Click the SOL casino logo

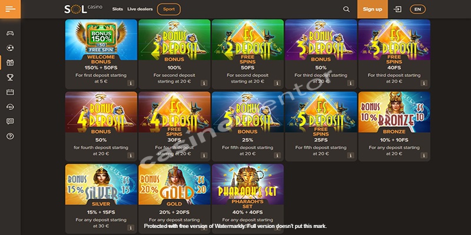83,9
